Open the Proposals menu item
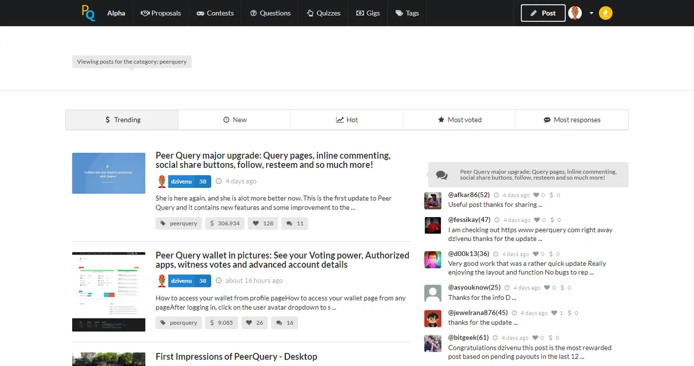 point(160,13)
